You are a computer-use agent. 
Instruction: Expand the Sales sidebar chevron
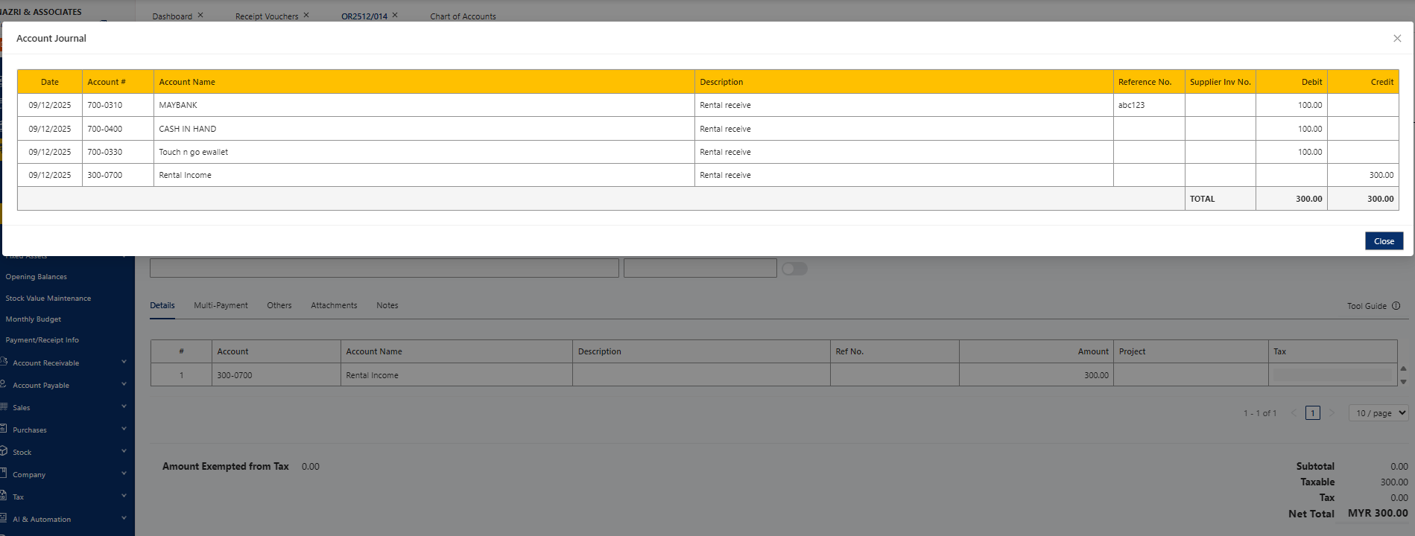tap(124, 406)
